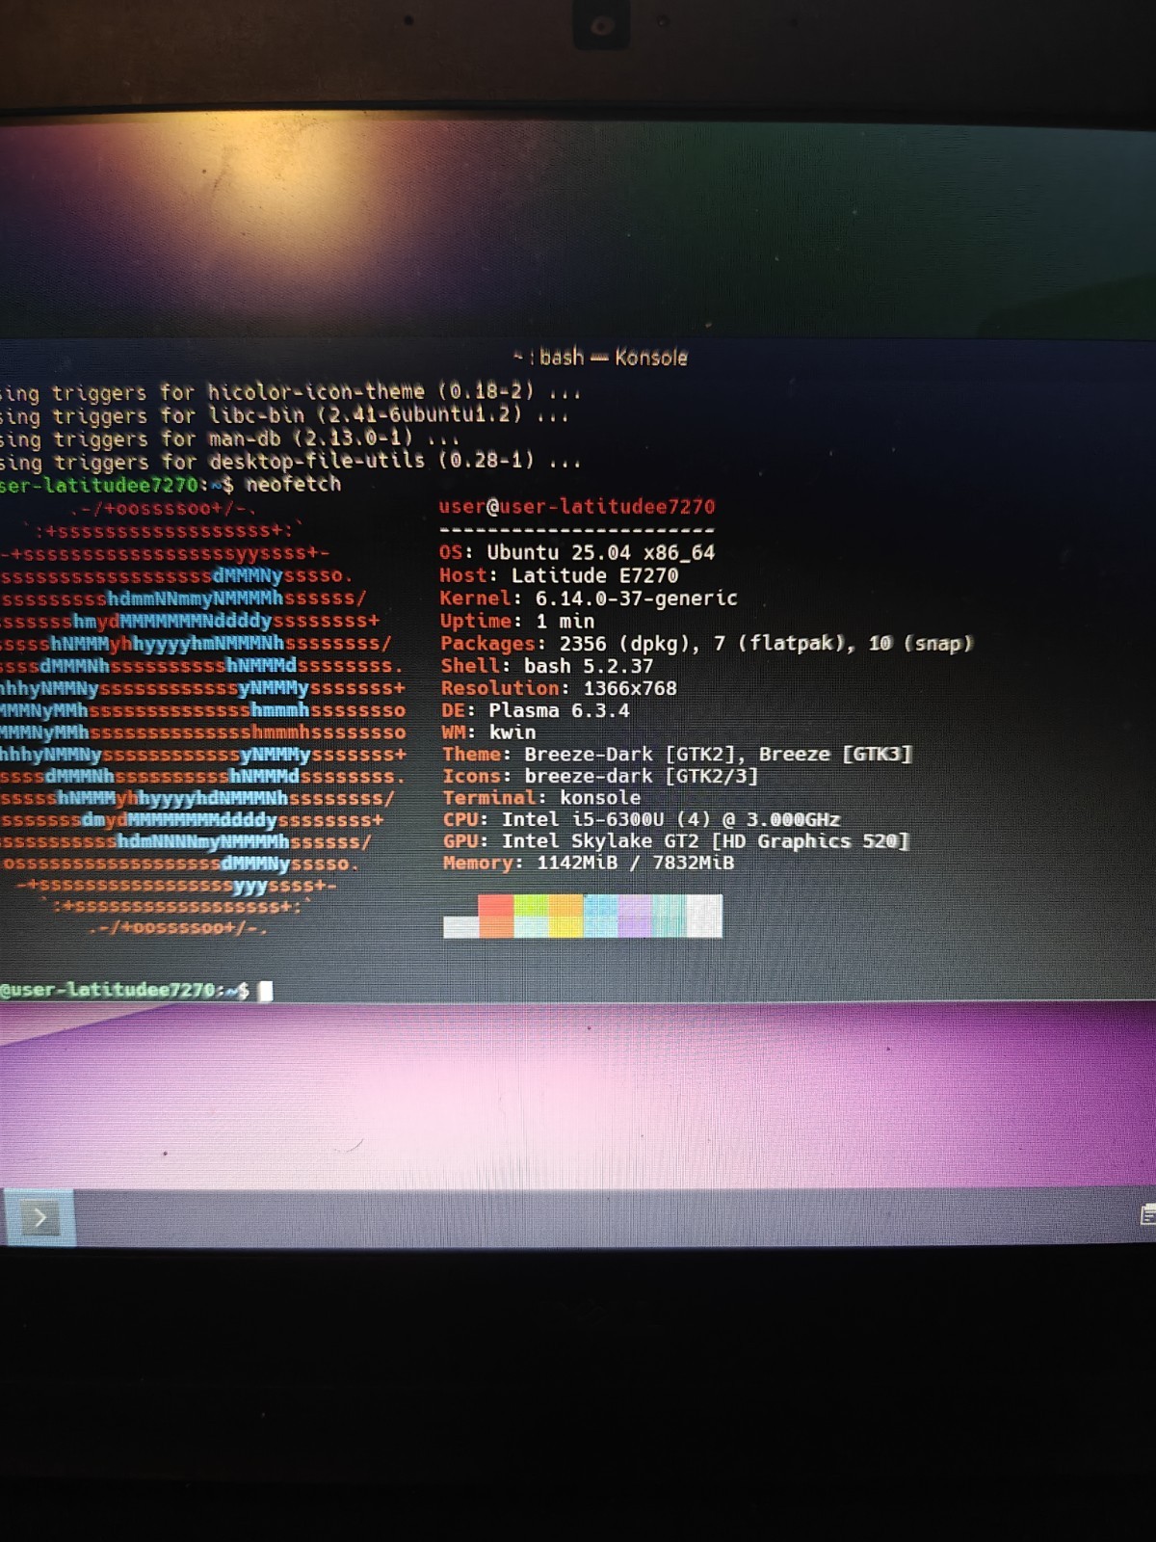Click the libc-bin triggers output line

click(285, 415)
